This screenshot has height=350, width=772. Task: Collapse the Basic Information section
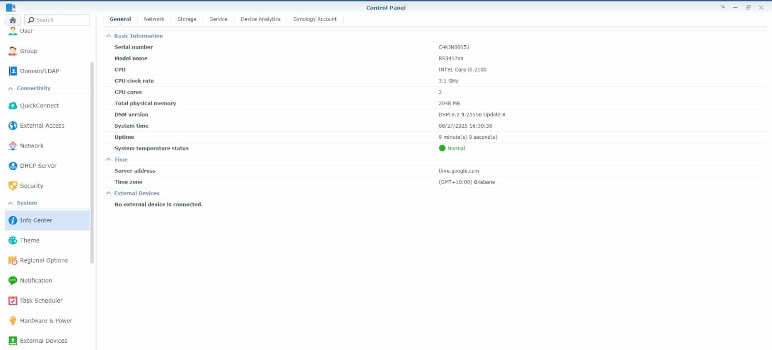tap(109, 36)
